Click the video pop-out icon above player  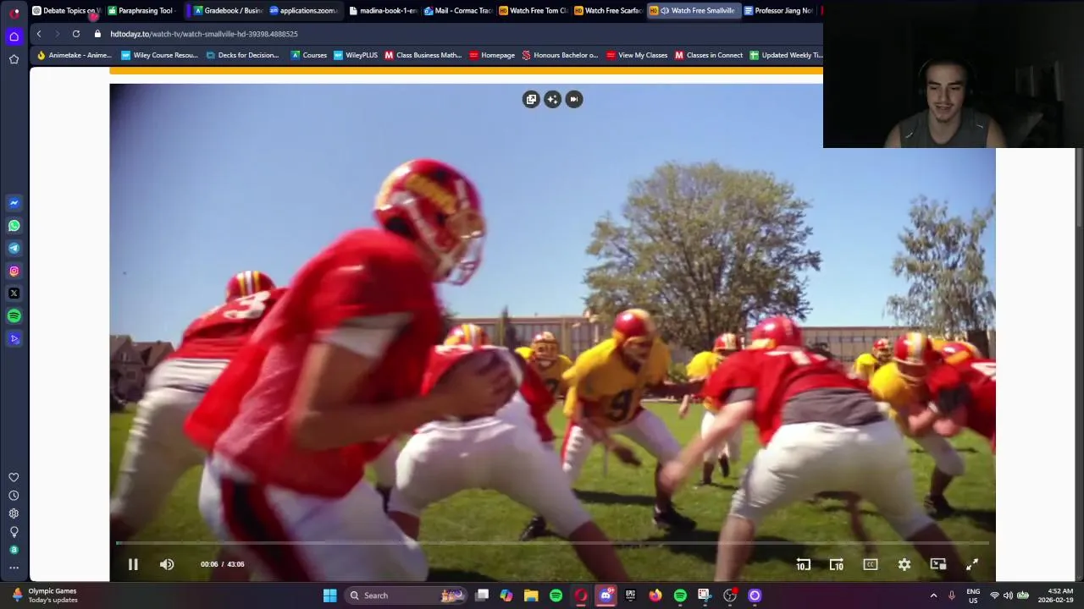click(x=531, y=99)
